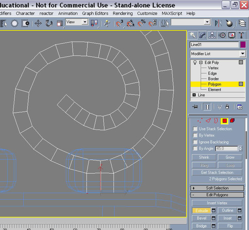Enable Ignore Backfacing checkbox
The height and width of the screenshot is (230, 249).
(x=195, y=142)
